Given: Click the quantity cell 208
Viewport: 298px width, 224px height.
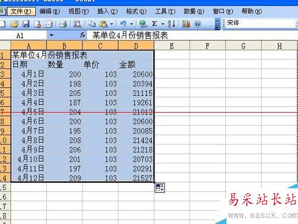Looking at the screenshot, I should [x=64, y=140].
